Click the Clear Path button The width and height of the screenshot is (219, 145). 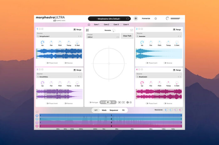tap(127, 36)
